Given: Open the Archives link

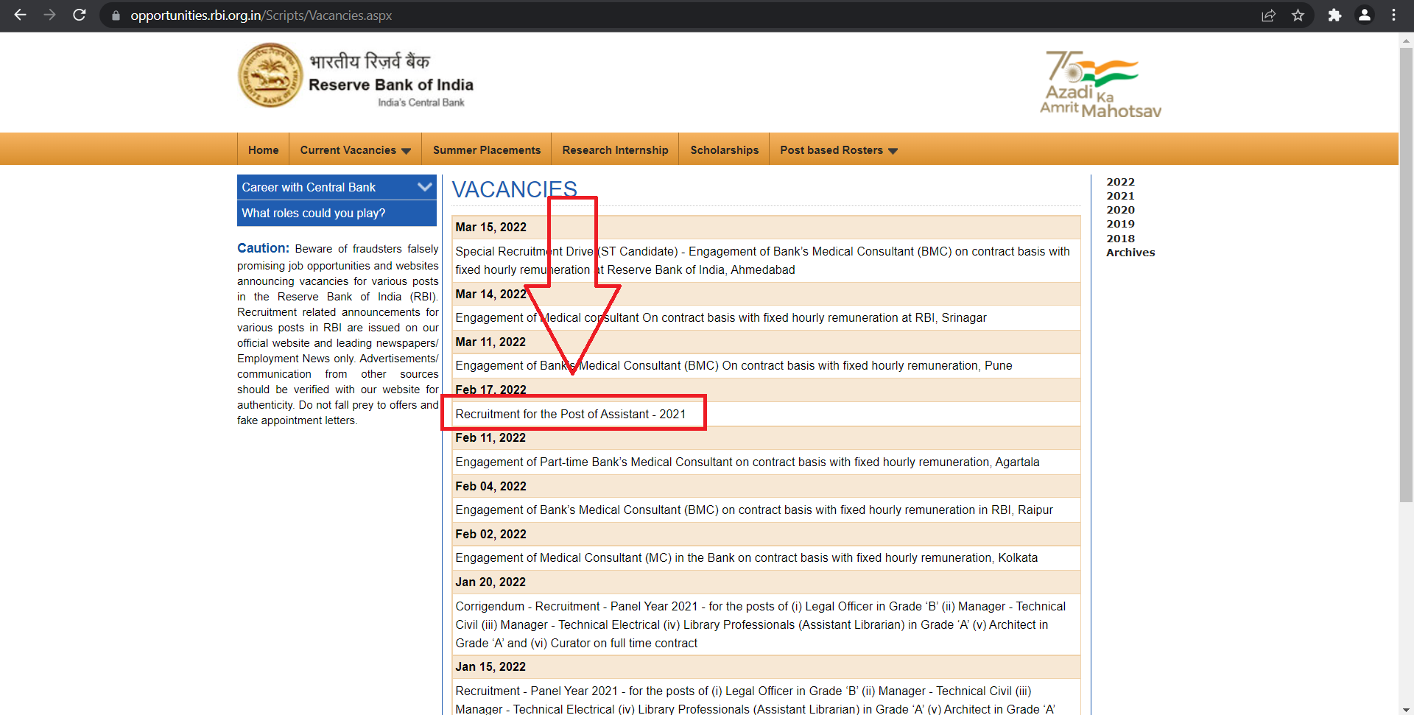Looking at the screenshot, I should pos(1130,253).
